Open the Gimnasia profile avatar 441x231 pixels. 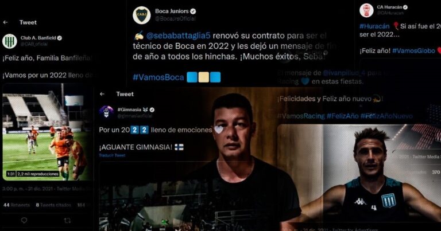click(x=106, y=112)
